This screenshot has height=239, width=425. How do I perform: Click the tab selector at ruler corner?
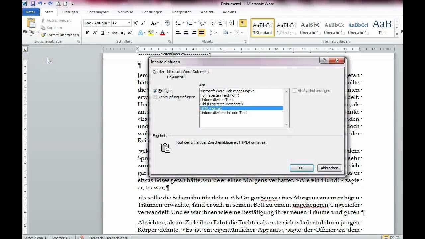pos(25,50)
